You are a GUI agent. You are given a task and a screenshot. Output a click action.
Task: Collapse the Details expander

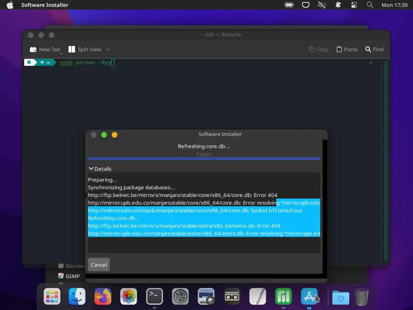tap(100, 169)
